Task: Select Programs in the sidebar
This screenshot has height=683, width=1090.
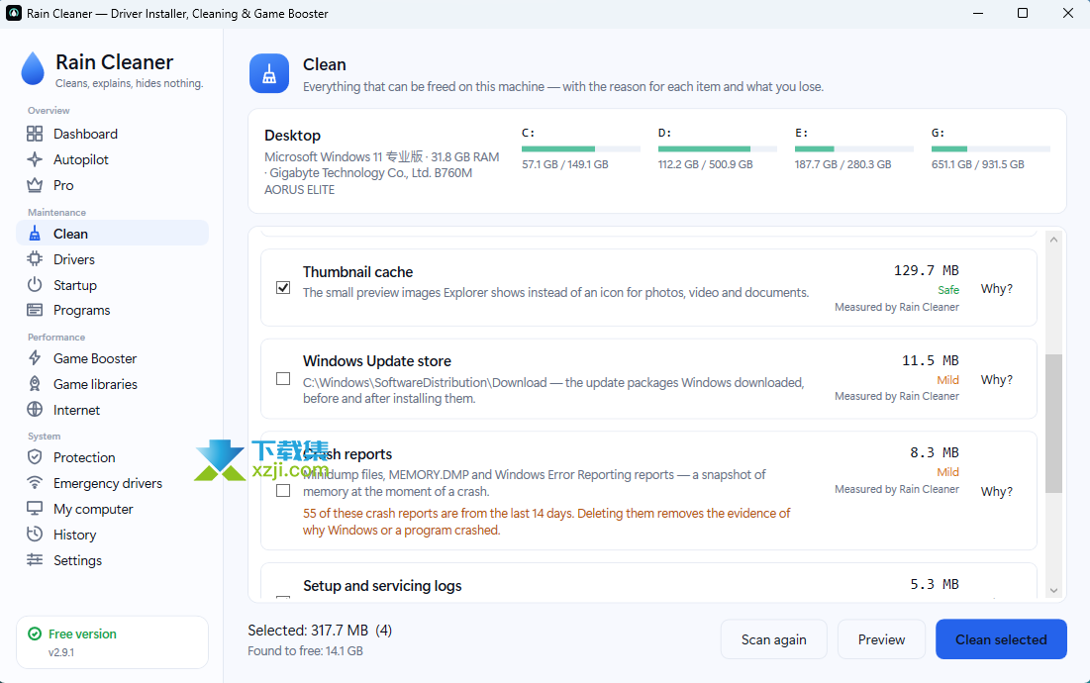Action: pyautogui.click(x=112, y=310)
